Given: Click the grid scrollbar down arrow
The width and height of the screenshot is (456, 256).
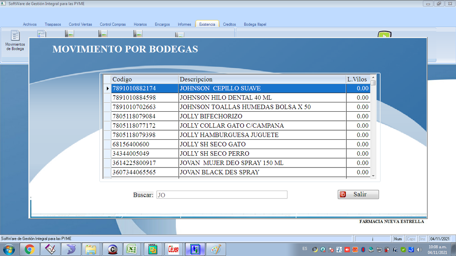Looking at the screenshot, I should (373, 176).
